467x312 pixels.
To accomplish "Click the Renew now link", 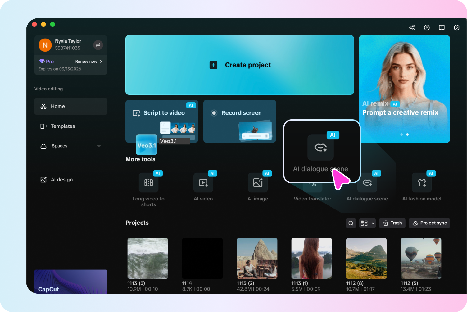I will pos(89,62).
